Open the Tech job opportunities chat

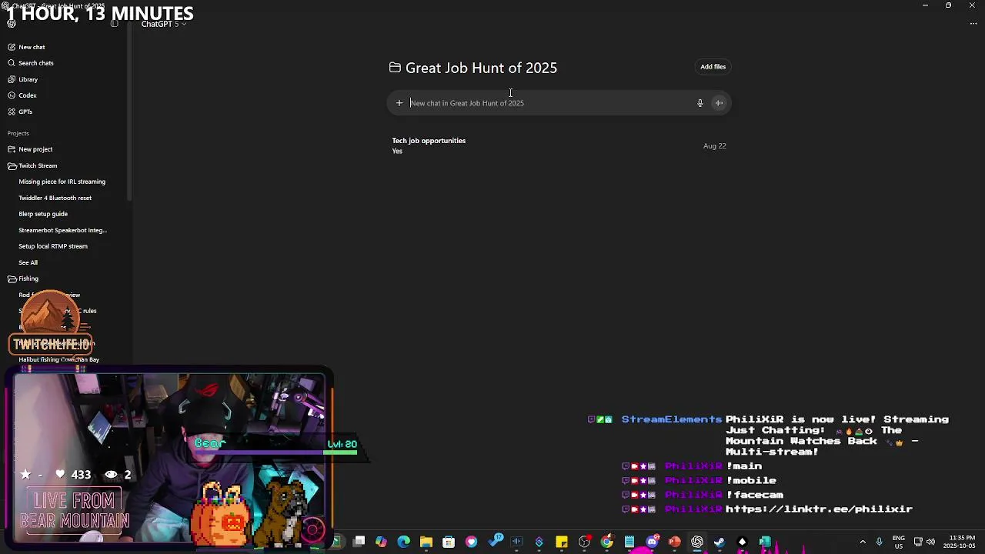(x=559, y=145)
